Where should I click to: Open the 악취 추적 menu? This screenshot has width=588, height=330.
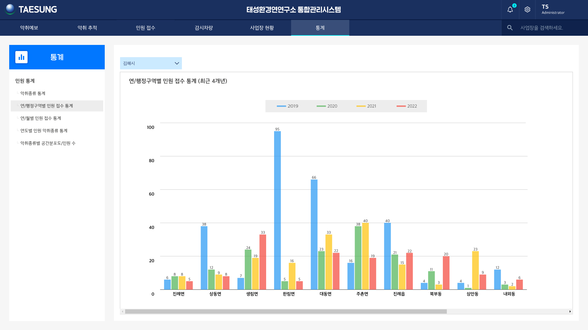pyautogui.click(x=87, y=28)
